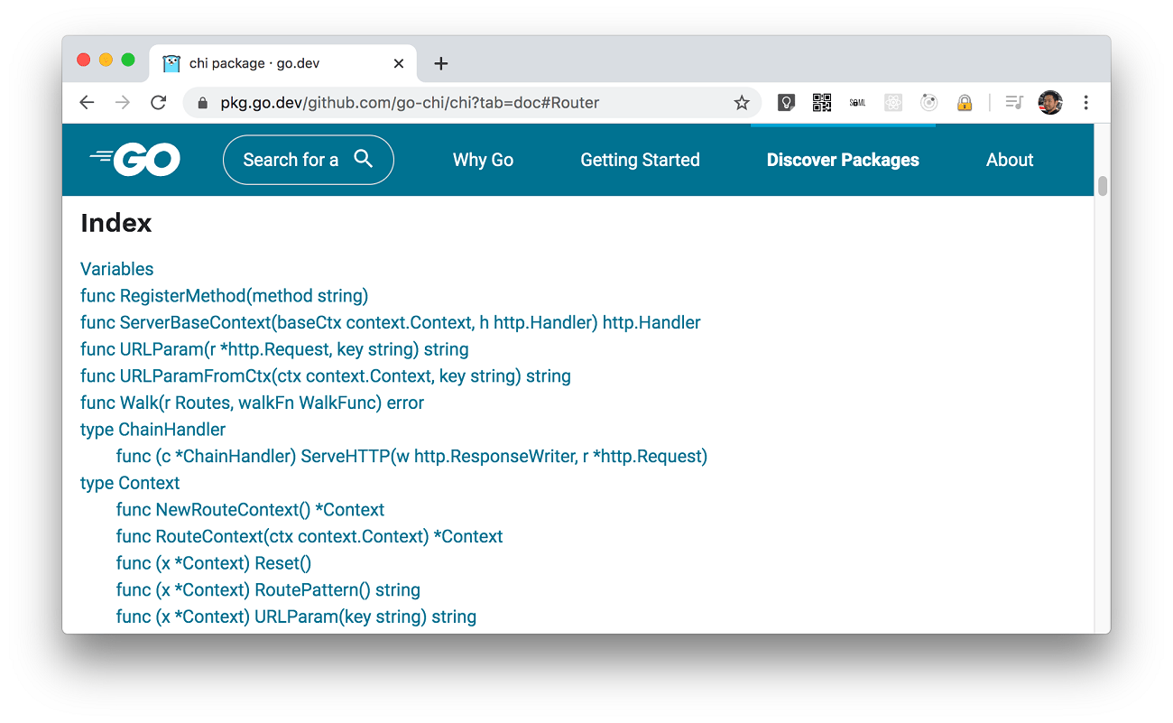
Task: Open func ServerBaseContext link
Action: [390, 322]
